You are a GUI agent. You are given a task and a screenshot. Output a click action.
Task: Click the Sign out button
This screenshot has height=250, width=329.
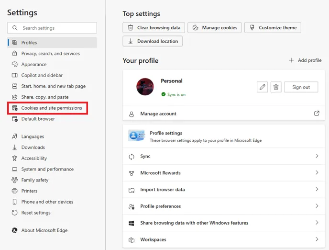(301, 87)
